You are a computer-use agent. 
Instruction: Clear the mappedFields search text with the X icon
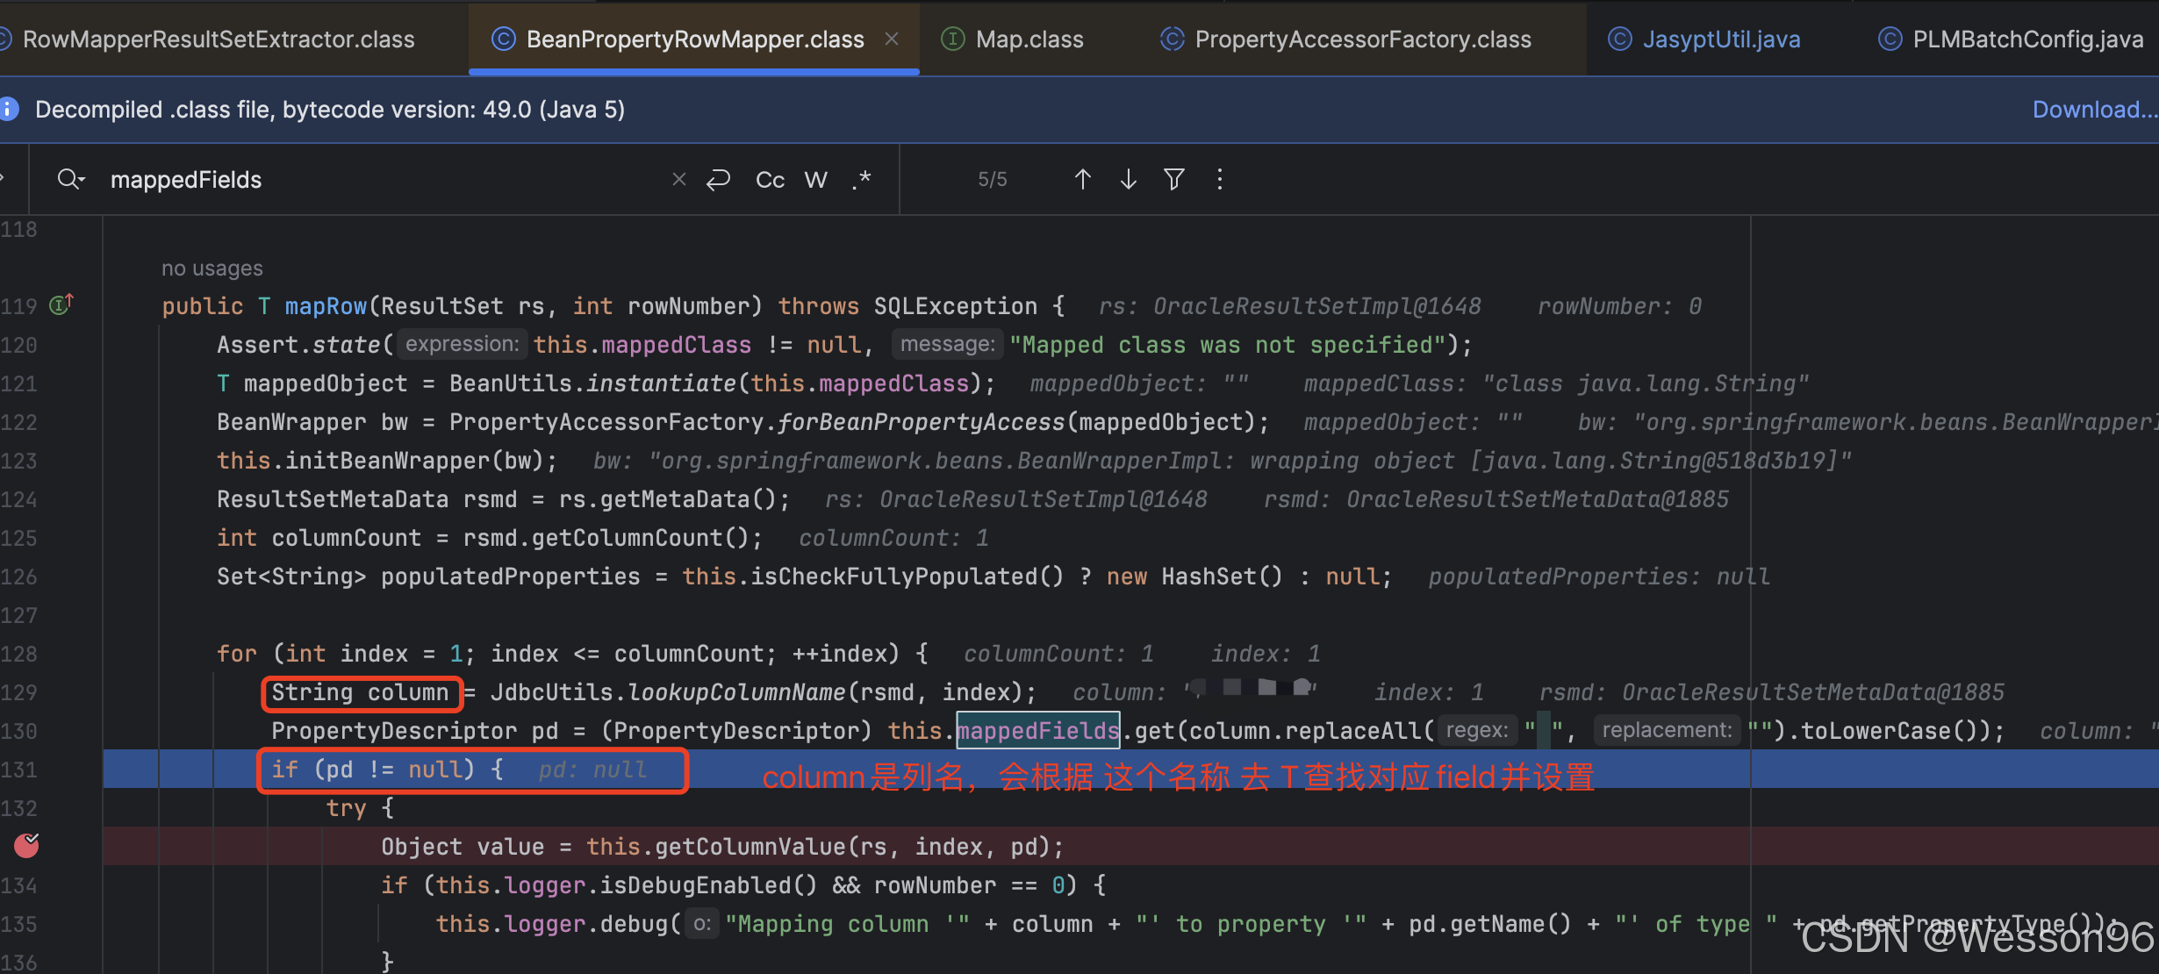coord(678,179)
